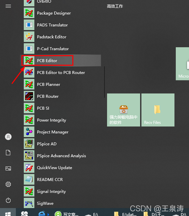Click the app list scrollbar thumb
Screen dimensions: 189x216
click(x=105, y=82)
